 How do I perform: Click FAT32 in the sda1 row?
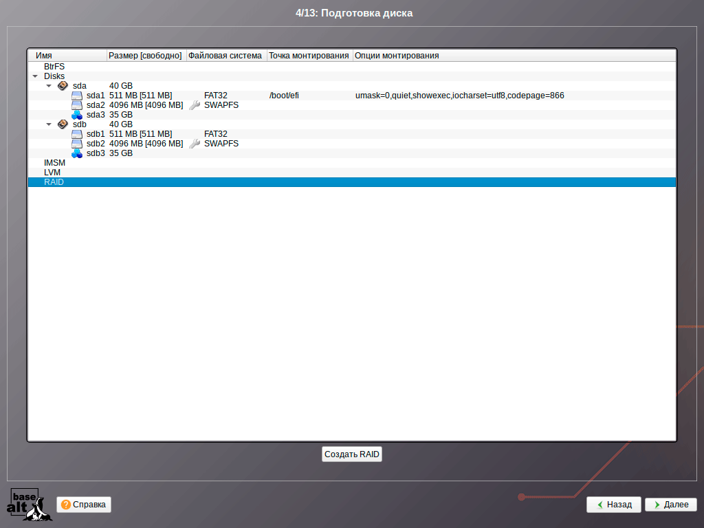tap(215, 96)
